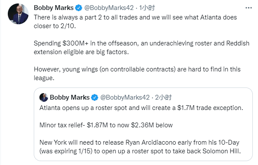The width and height of the screenshot is (258, 165).
Task: Click the line 'extension eligible are big factors.'
Action: tap(81, 52)
